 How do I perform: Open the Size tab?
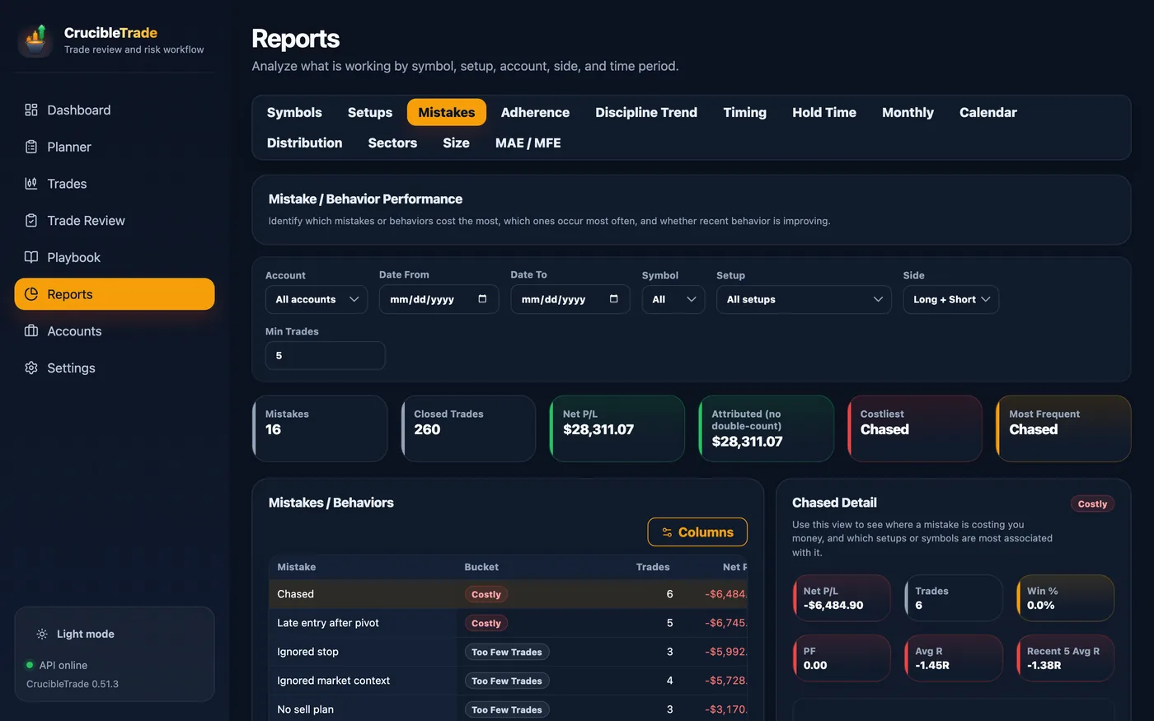[456, 143]
